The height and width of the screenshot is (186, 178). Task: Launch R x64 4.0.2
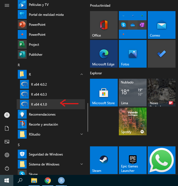(x=51, y=84)
